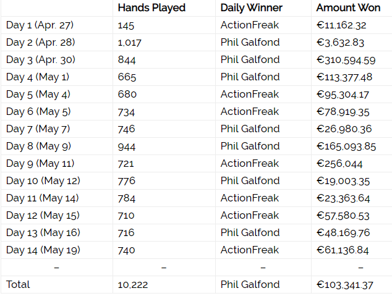This screenshot has width=392, height=296.
Task: Click the Day 14 (May 19) cell
Action: click(x=43, y=250)
